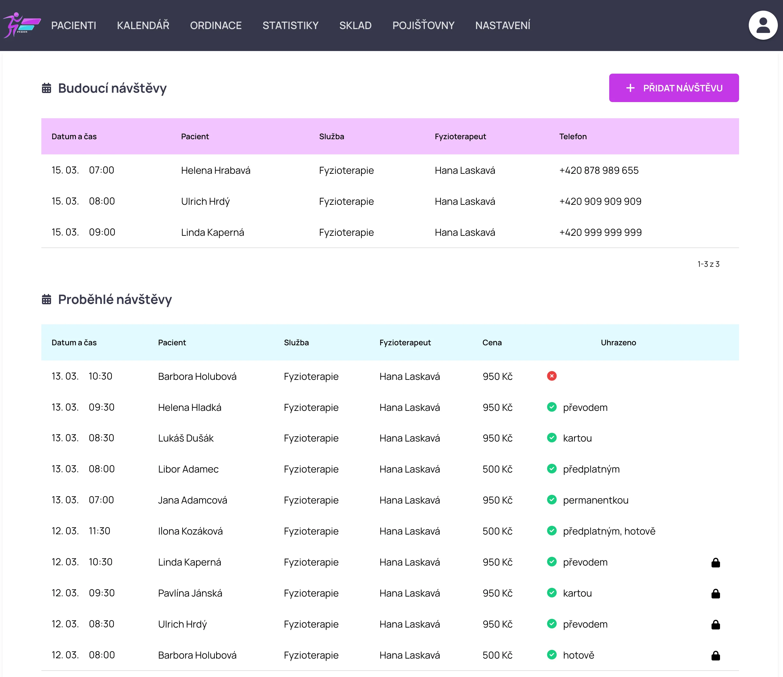The image size is (783, 677).
Task: Click calendar icon beside Proběhlé návštěvy
Action: [x=46, y=299]
